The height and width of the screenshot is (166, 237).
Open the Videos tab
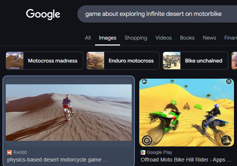pyautogui.click(x=163, y=38)
